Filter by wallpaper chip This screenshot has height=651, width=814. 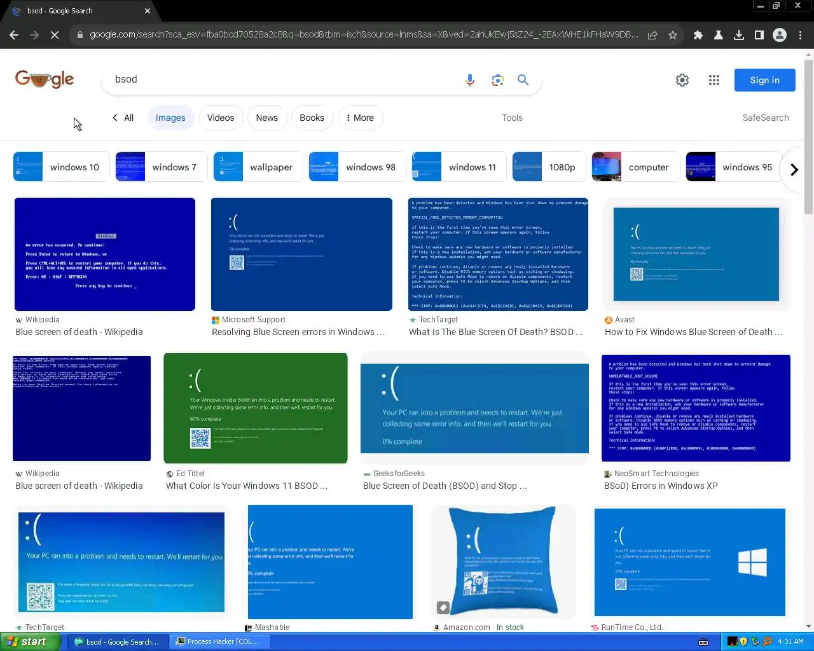coord(258,167)
